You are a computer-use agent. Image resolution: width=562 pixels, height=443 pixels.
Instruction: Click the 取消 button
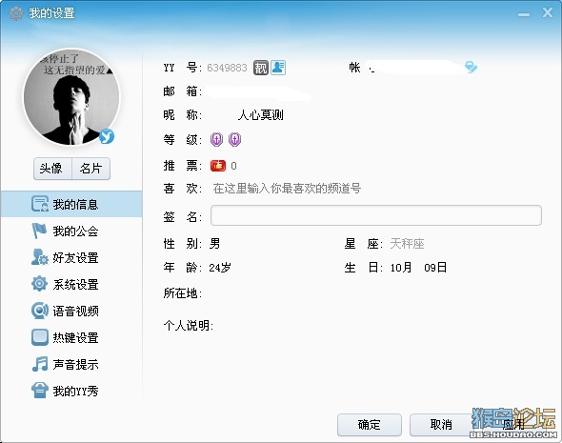[441, 425]
